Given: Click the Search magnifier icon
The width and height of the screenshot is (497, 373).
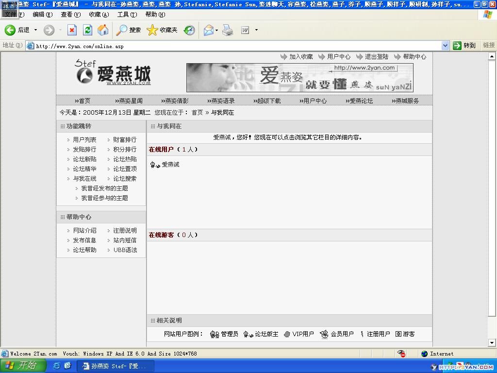Looking at the screenshot, I should point(122,30).
